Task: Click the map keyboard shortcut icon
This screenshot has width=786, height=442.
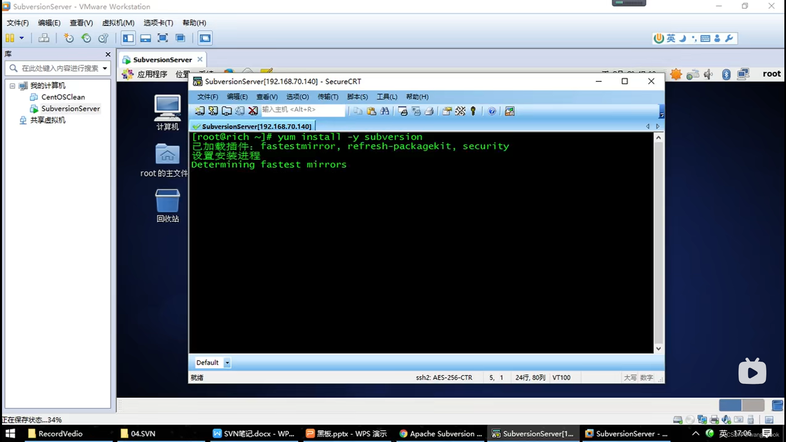Action: click(461, 110)
